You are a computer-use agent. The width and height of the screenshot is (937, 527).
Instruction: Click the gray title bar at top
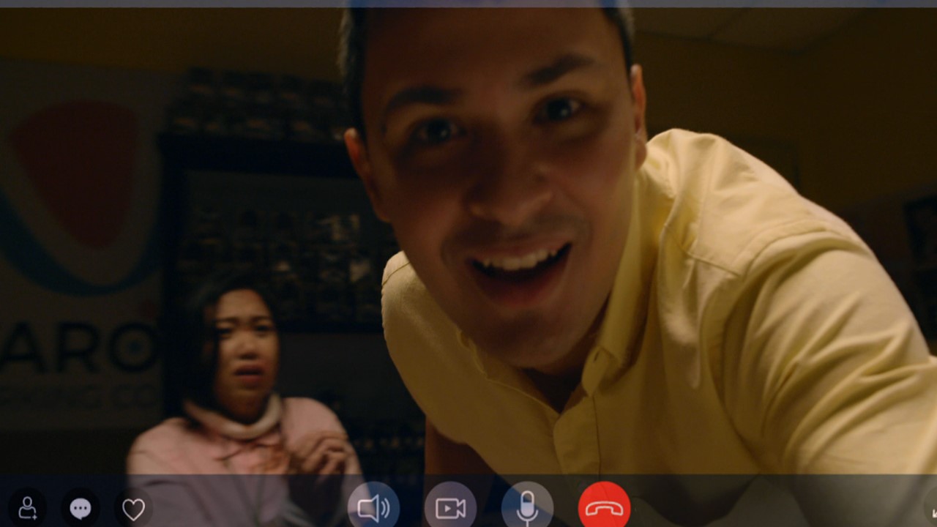coord(468,4)
